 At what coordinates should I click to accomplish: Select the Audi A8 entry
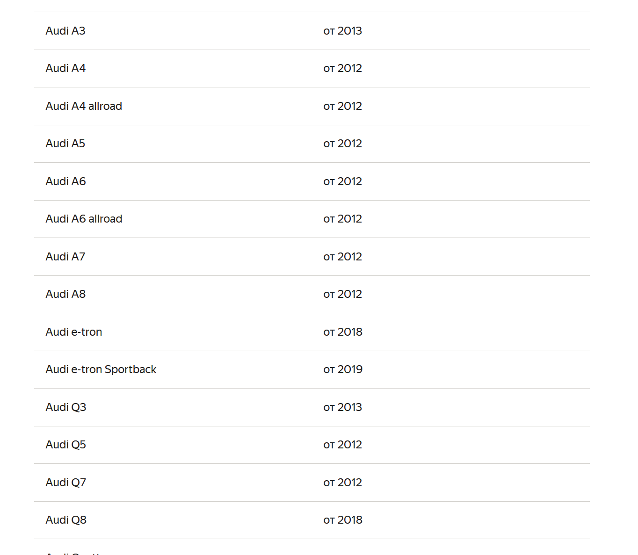coord(312,294)
